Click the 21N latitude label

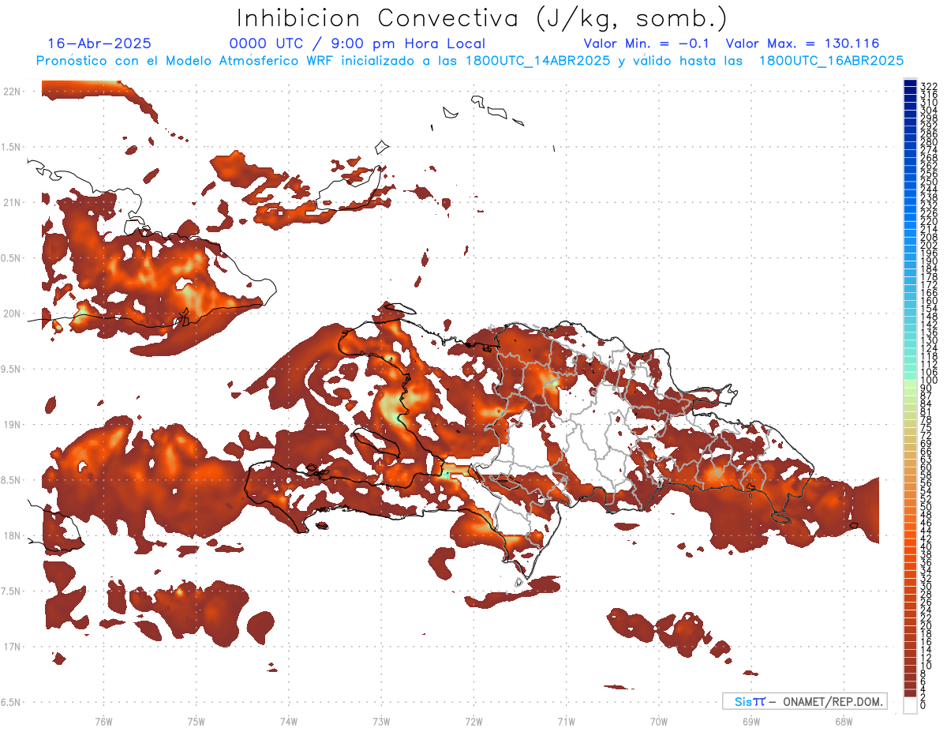[x=12, y=203]
